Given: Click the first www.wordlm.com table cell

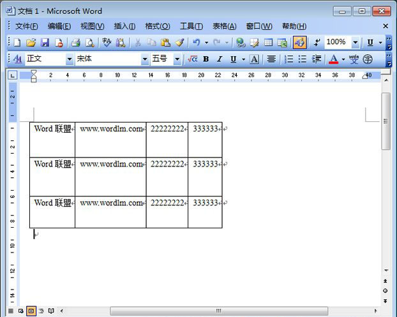Looking at the screenshot, I should pyautogui.click(x=110, y=138).
